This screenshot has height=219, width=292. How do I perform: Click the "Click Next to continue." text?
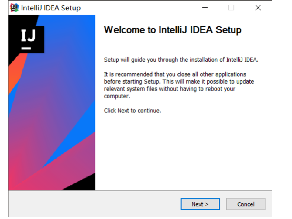[x=132, y=111]
